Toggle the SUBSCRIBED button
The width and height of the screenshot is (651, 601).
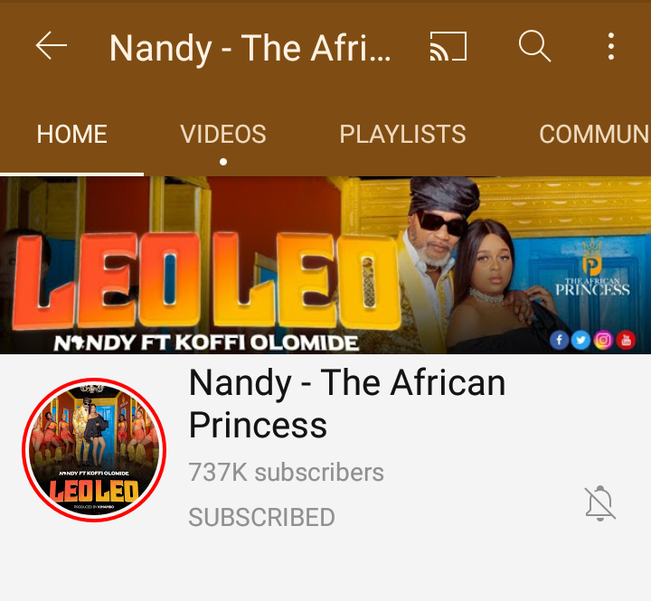pos(261,517)
